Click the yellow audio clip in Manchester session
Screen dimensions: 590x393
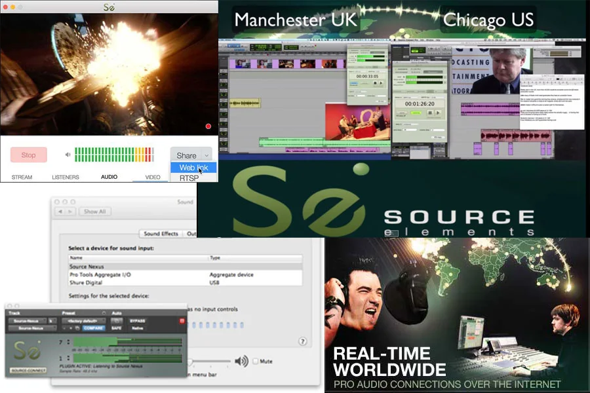245,103
